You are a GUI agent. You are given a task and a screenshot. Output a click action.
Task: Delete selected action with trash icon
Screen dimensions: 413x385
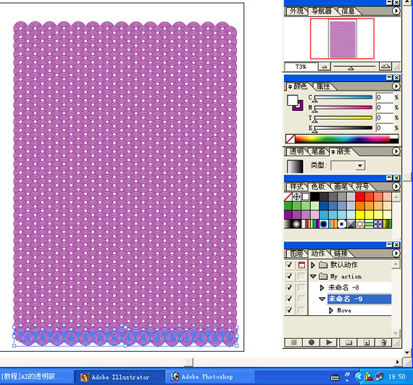[x=384, y=342]
